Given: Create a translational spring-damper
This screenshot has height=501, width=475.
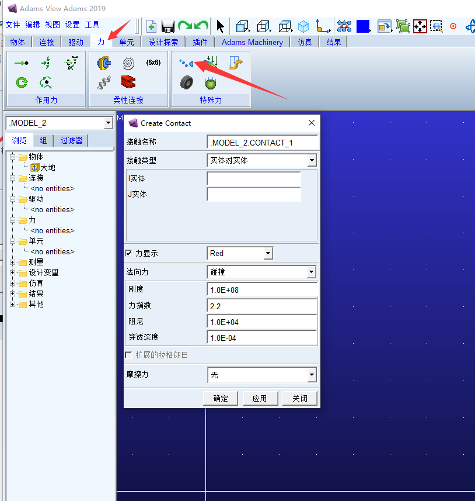Looking at the screenshot, I should (x=104, y=82).
